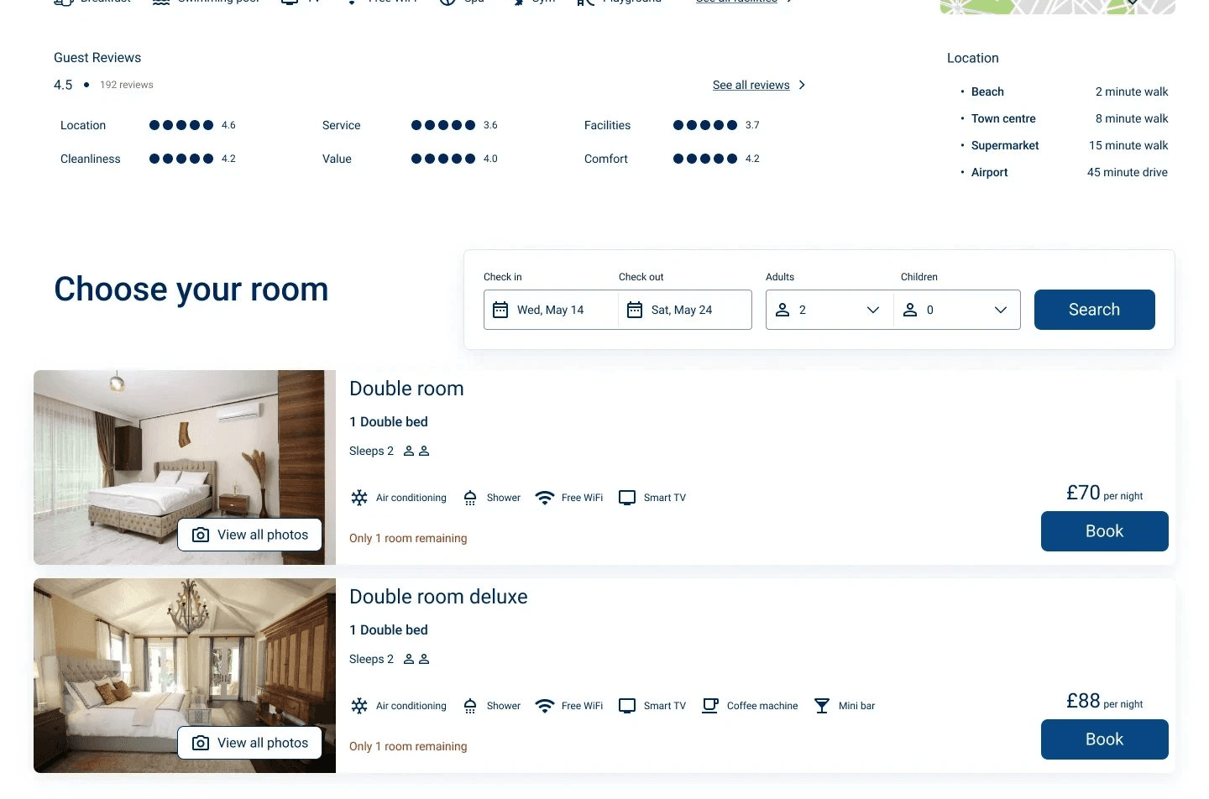Click the Coffee machine icon
1209x799 pixels.
coord(710,706)
